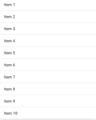Choose Item 4 from the list
This screenshot has width=96, height=120.
point(48,41)
